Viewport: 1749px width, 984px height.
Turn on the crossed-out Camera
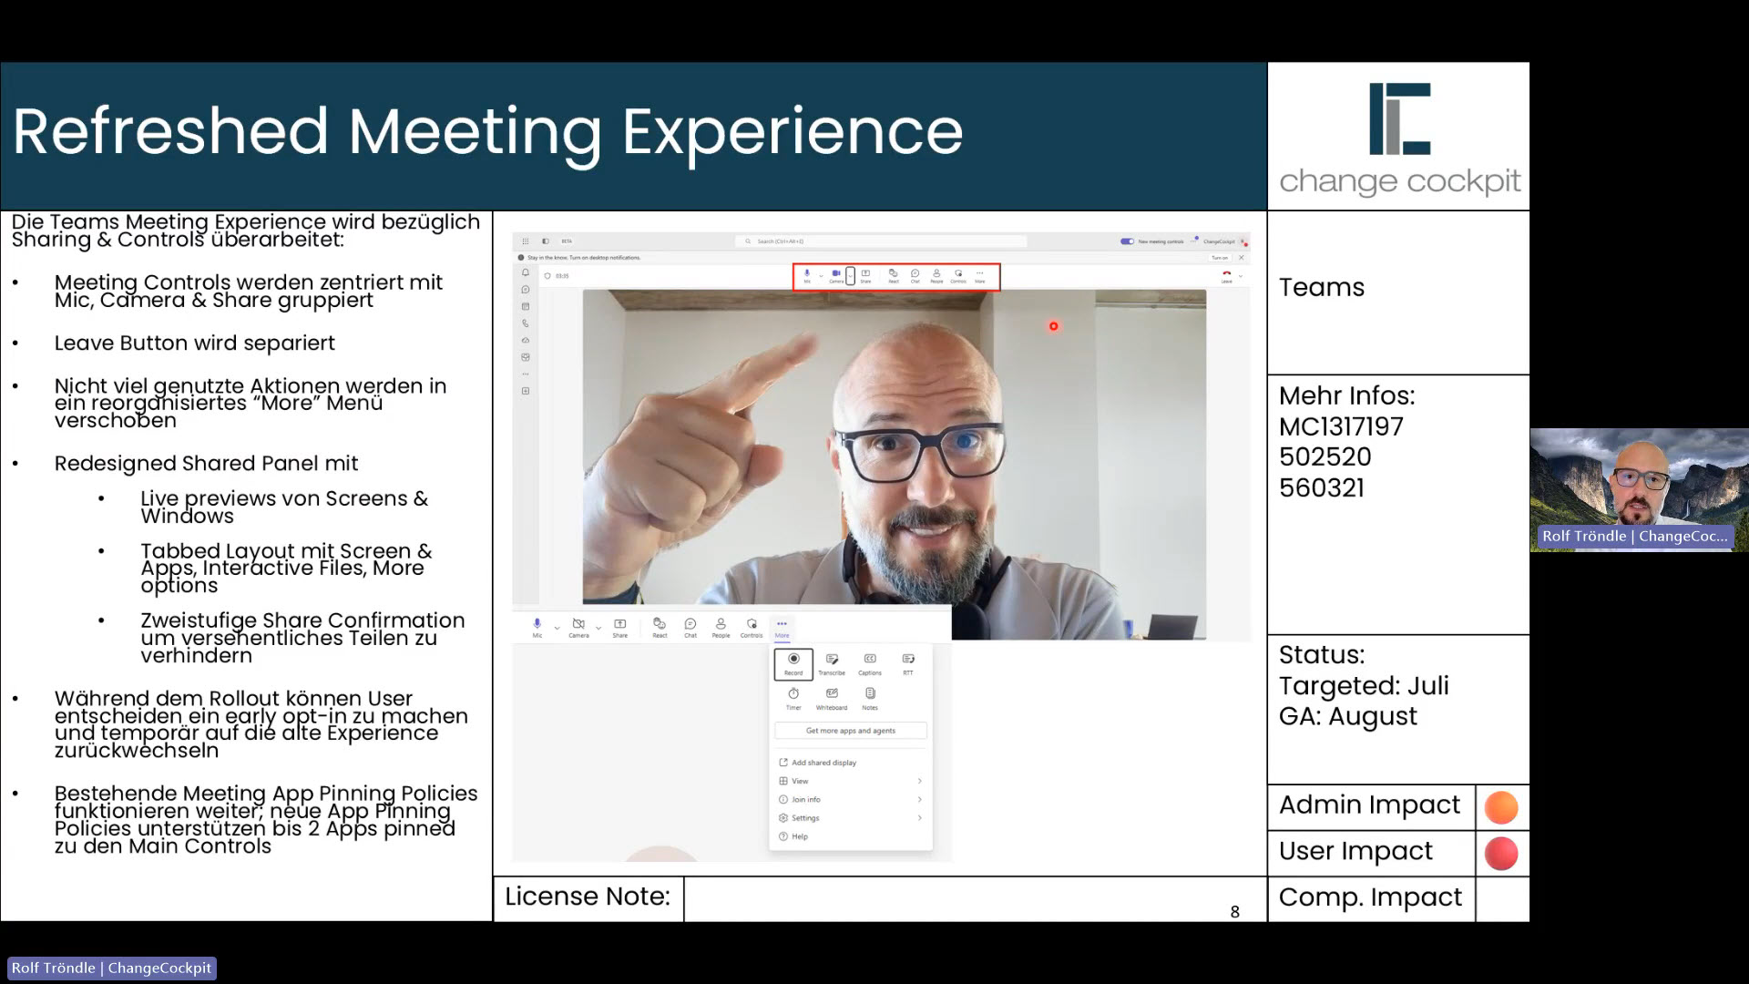coord(578,628)
